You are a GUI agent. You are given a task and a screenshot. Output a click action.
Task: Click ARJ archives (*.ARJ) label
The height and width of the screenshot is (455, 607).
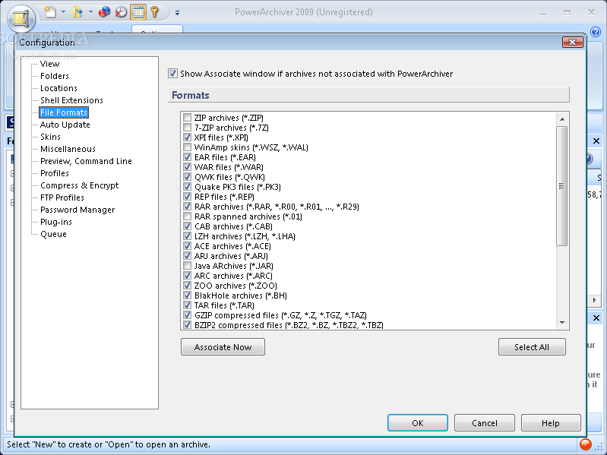click(231, 256)
